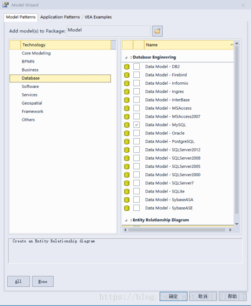This screenshot has height=306, width=251.
Task: Click the vertical scrollbar down arrow
Action: (237, 224)
